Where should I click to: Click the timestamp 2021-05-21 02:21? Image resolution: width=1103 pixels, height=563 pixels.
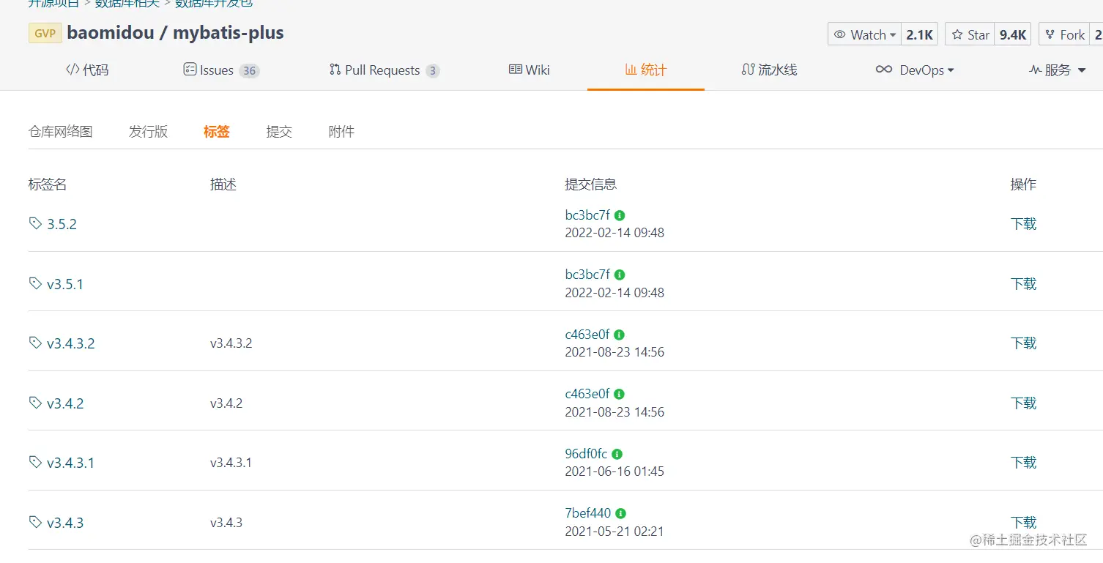pos(614,532)
